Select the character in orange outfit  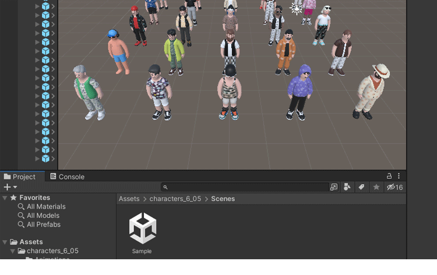tap(285, 52)
